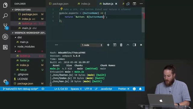Viewport: 193px width, 109px height.
Task: Open the .gitignore file
Action: click(28, 74)
